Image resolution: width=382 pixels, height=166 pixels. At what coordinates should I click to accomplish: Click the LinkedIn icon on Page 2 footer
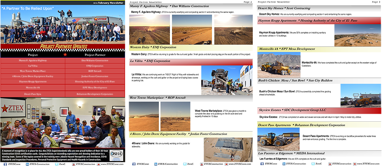[156, 164]
